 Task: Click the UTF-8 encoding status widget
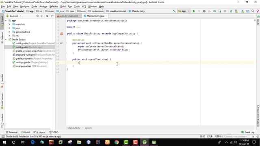219,137
